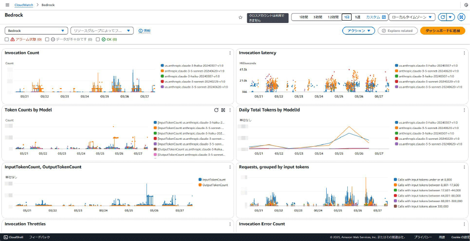The image size is (470, 241).
Task: Toggle the alarm state filter checkbox
Action: 7,39
